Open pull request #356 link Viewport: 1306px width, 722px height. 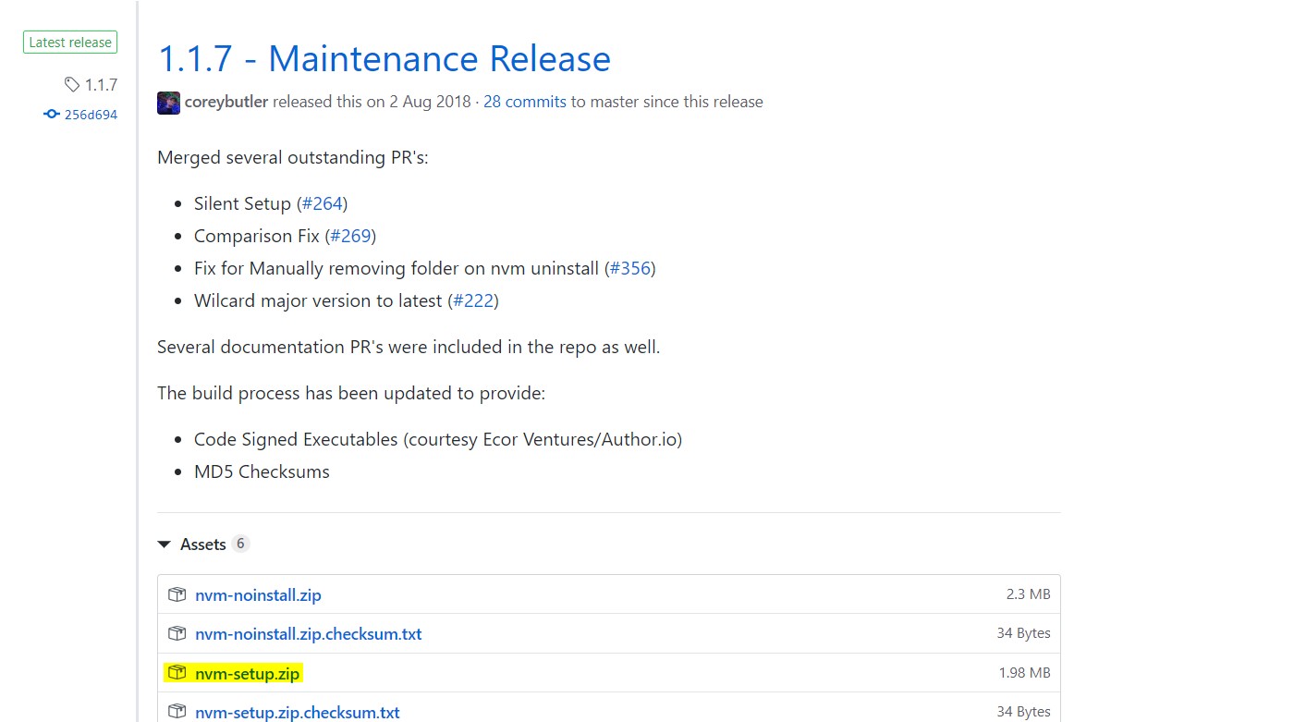629,268
